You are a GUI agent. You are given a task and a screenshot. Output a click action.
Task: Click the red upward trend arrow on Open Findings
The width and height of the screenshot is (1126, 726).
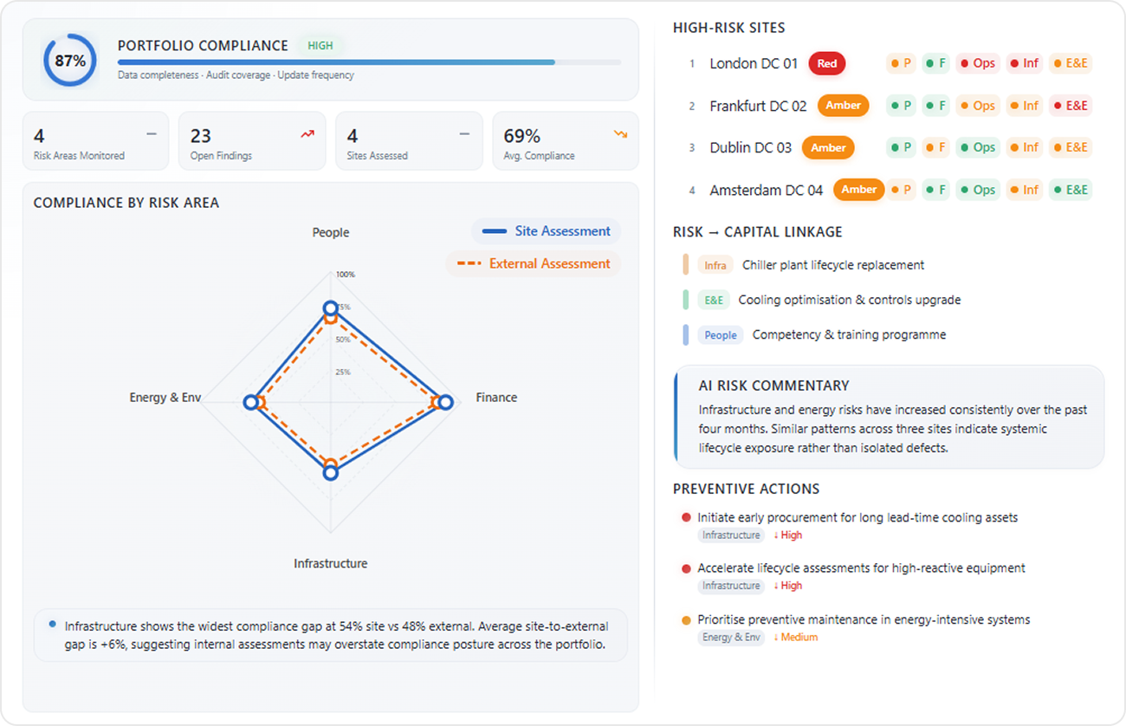point(307,134)
